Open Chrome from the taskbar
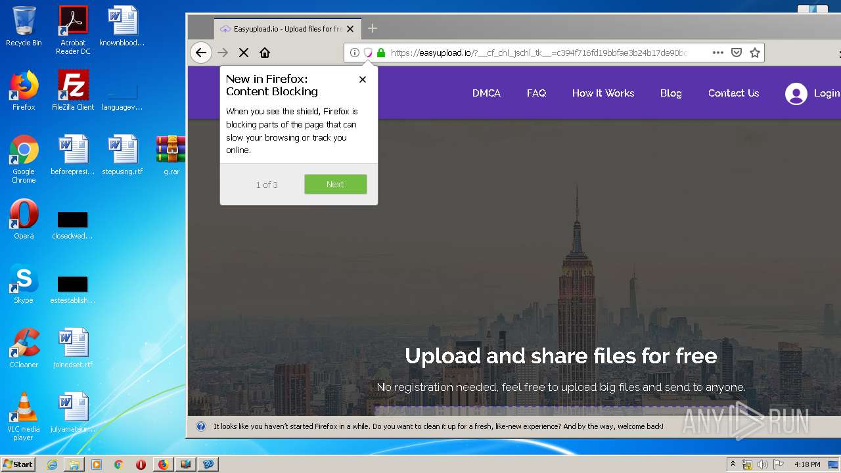This screenshot has height=473, width=841. coord(118,464)
